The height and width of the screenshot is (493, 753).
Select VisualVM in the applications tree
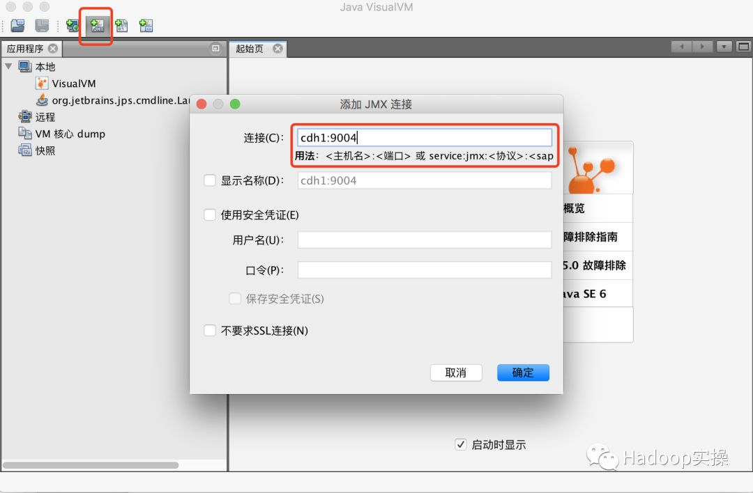(73, 84)
